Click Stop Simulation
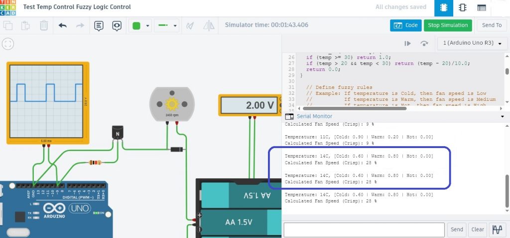Image resolution: width=510 pixels, height=238 pixels. pos(448,25)
